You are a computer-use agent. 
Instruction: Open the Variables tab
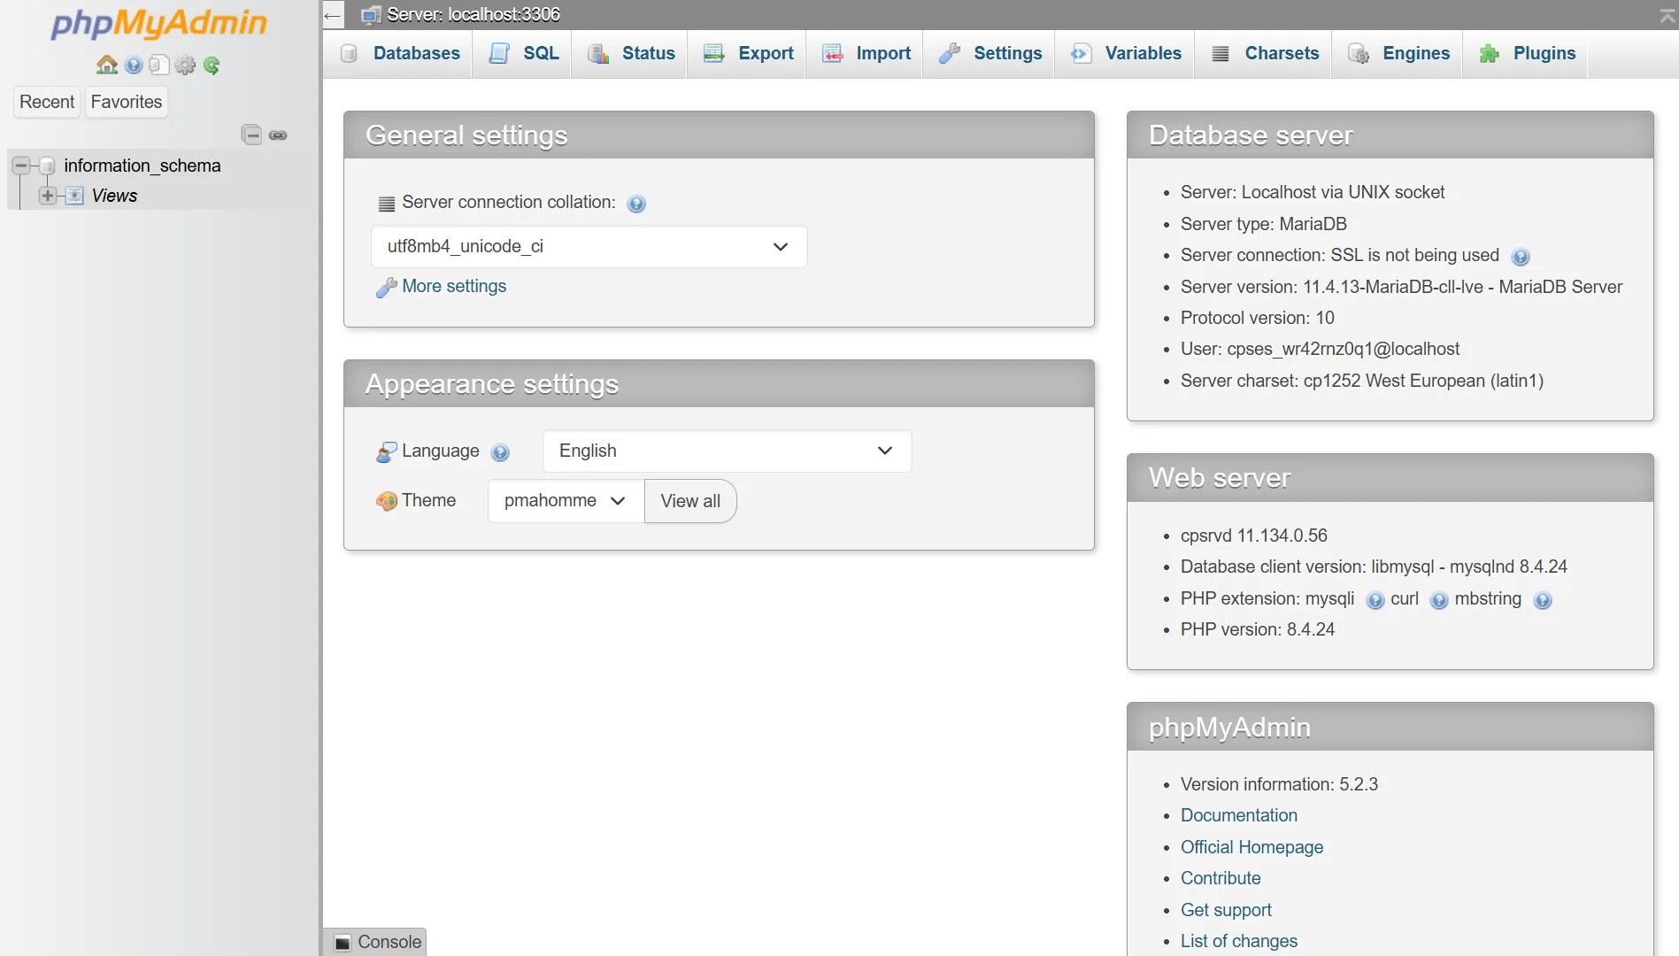click(1125, 53)
